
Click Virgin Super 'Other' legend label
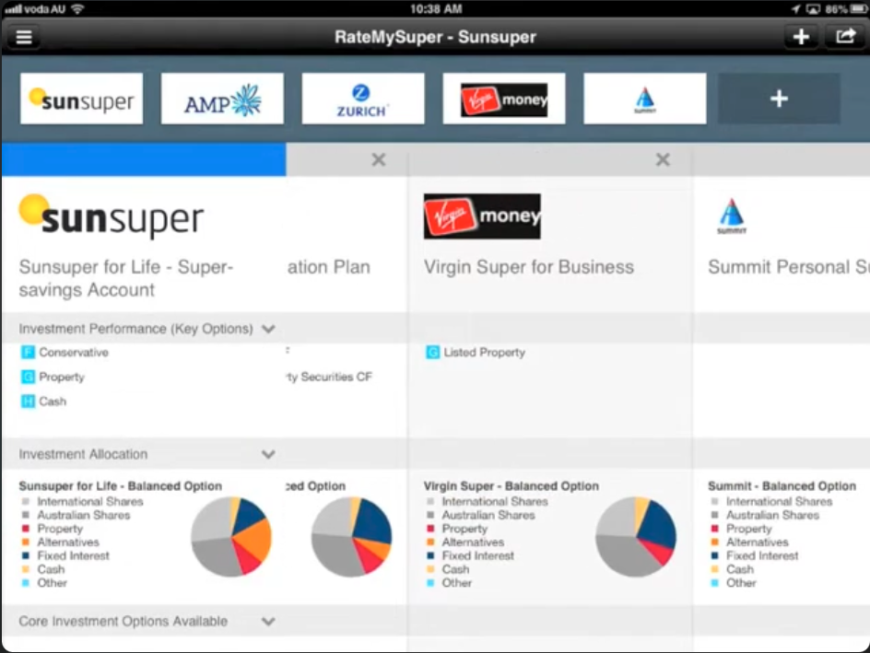pos(456,583)
